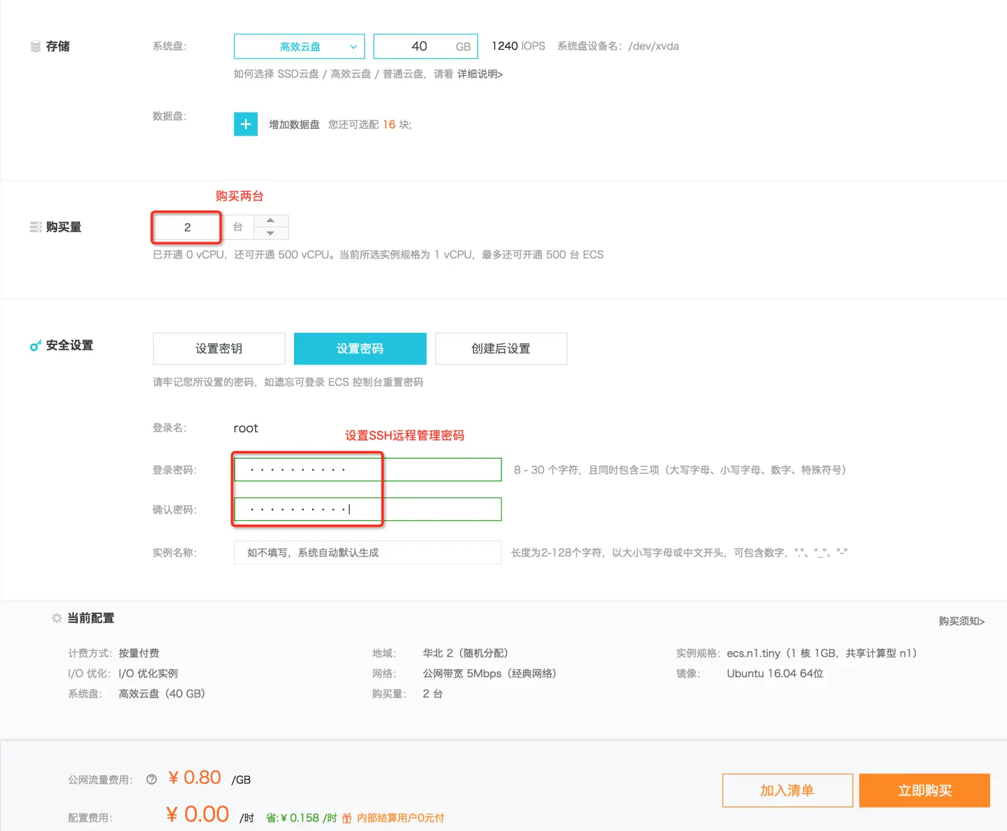Increase purchase quantity with the up arrow

[x=271, y=221]
